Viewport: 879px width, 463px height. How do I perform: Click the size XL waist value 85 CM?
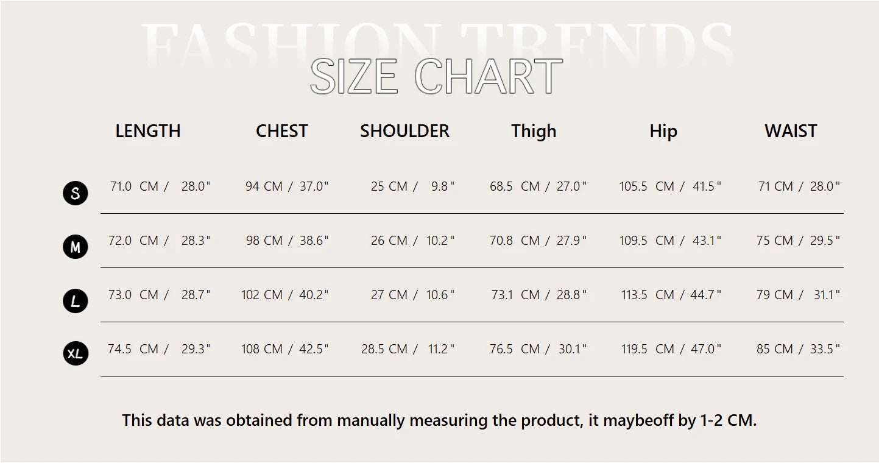pos(775,349)
